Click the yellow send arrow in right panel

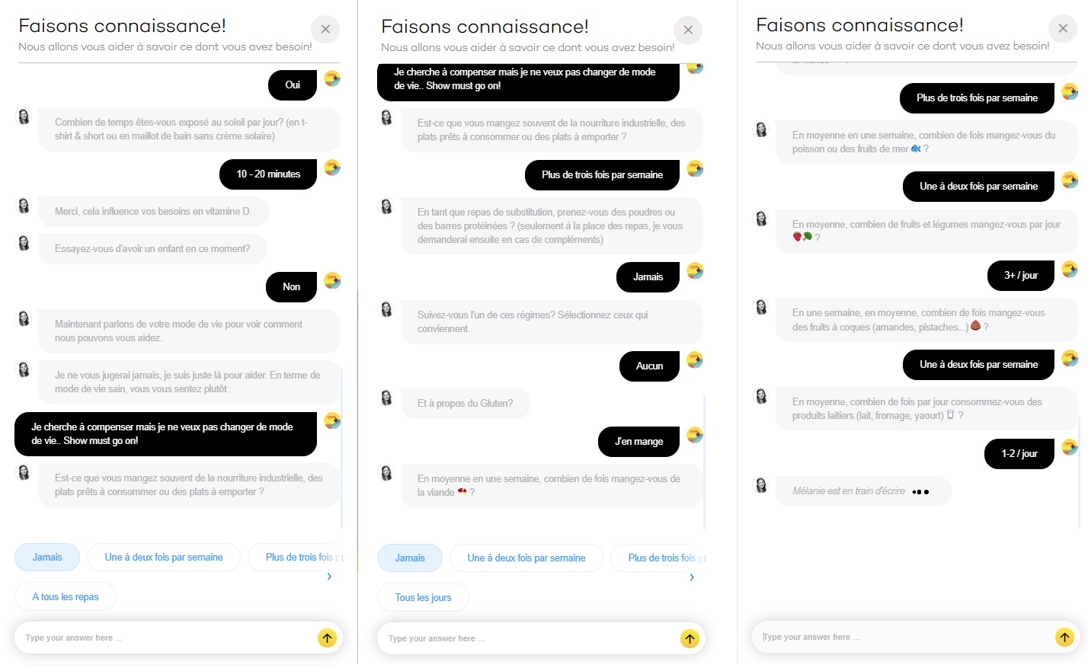point(1064,638)
